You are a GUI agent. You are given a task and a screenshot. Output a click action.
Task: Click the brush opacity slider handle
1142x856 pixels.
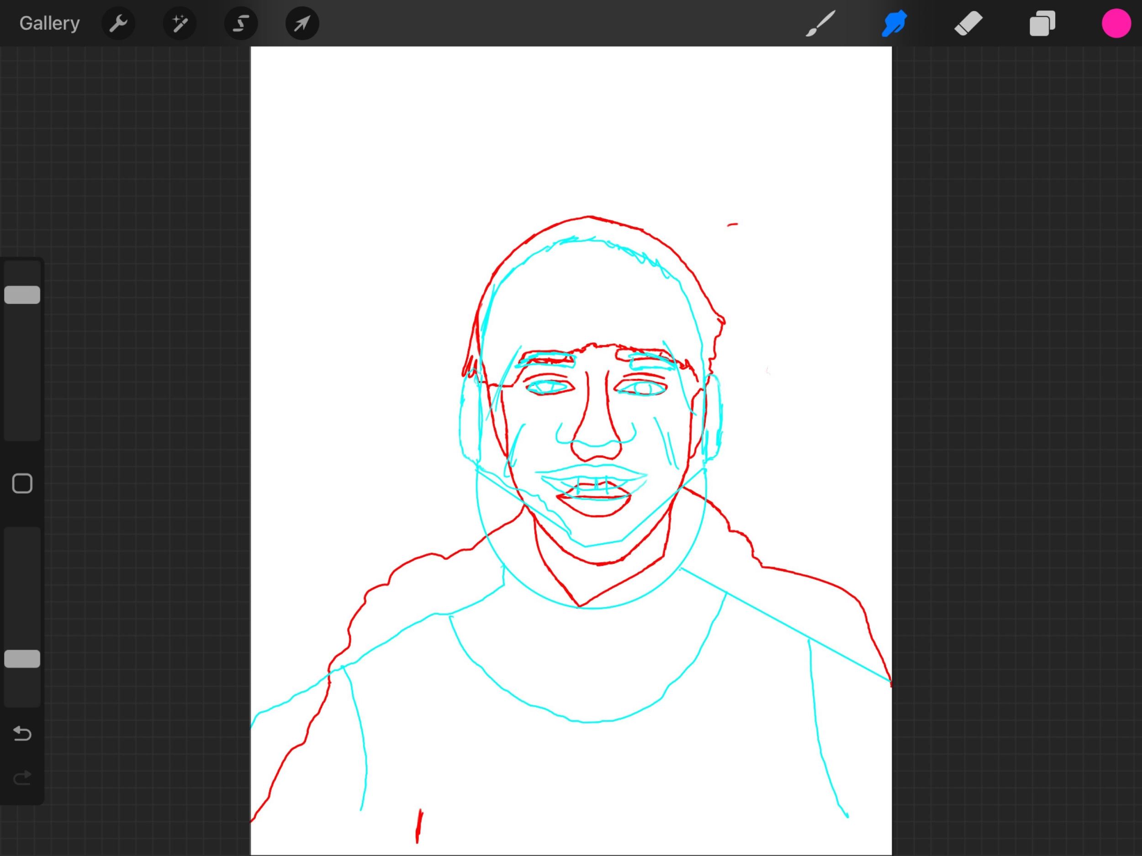point(22,659)
